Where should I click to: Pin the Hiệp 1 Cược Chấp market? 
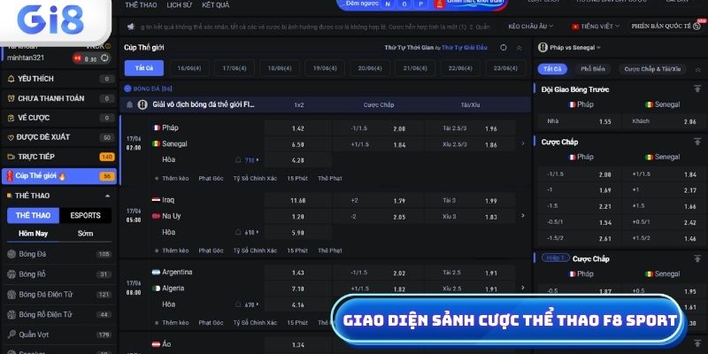pos(697,258)
